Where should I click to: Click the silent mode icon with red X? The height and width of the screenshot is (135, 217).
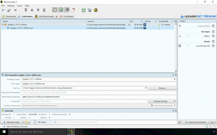(x=73, y=10)
